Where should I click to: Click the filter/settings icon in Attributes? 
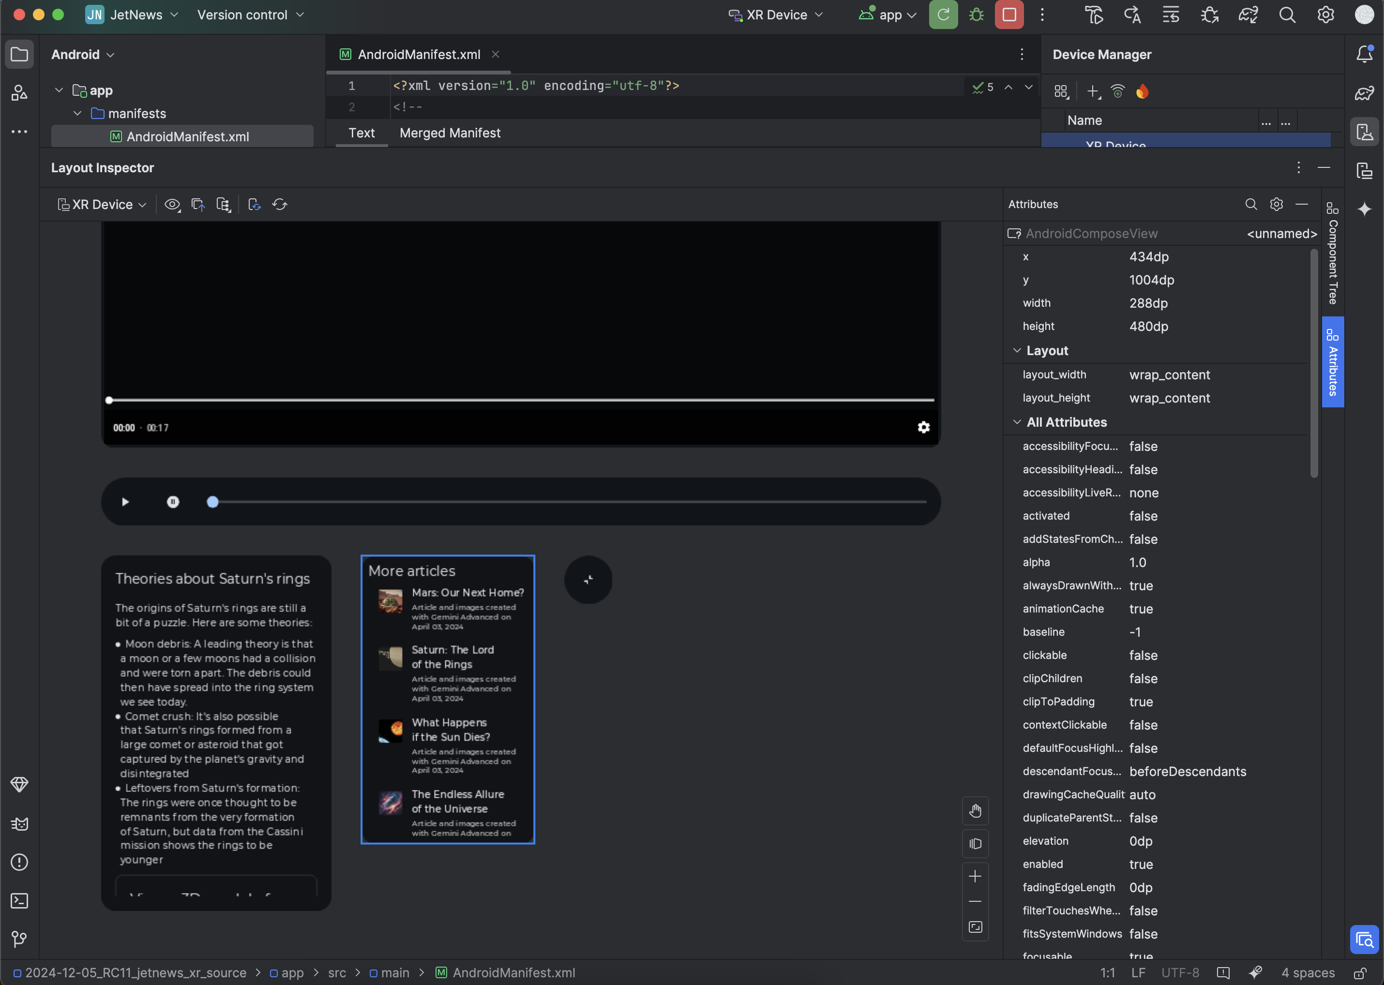pyautogui.click(x=1276, y=205)
